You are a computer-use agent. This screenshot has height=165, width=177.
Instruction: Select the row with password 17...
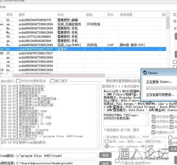83,53
